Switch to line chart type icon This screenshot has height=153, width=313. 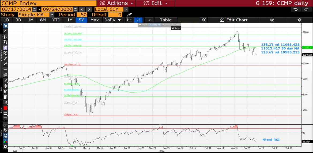pyautogui.click(x=130, y=20)
